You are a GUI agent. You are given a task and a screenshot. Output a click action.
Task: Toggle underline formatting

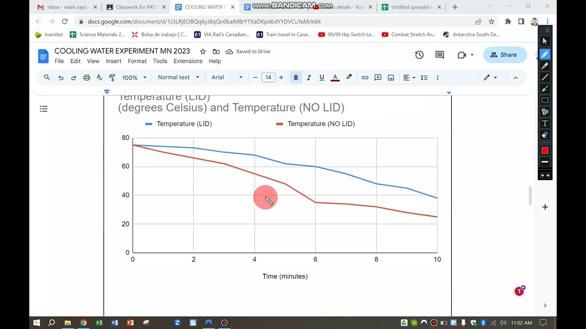click(322, 78)
